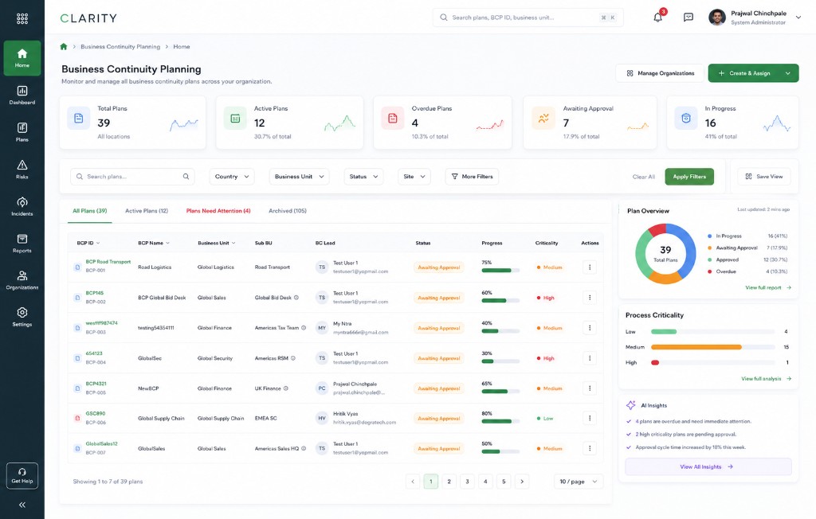
Task: Click the 75% progress bar for BCP-001
Action: [x=500, y=271]
